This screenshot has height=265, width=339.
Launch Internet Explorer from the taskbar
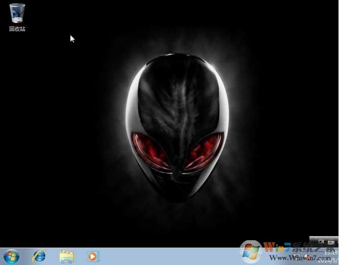tap(39, 256)
